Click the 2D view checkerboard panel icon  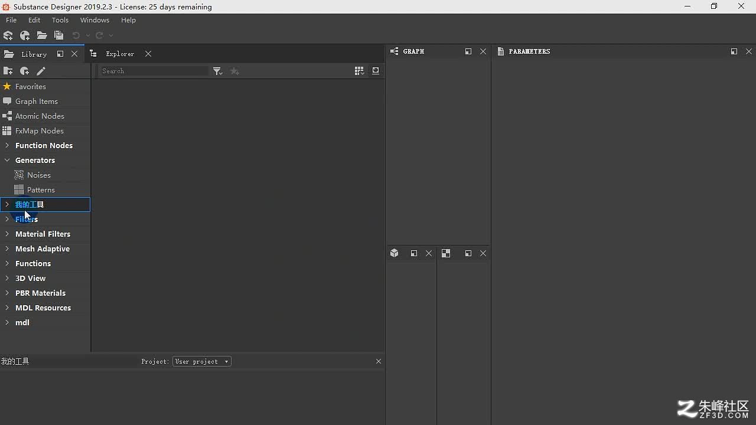446,253
